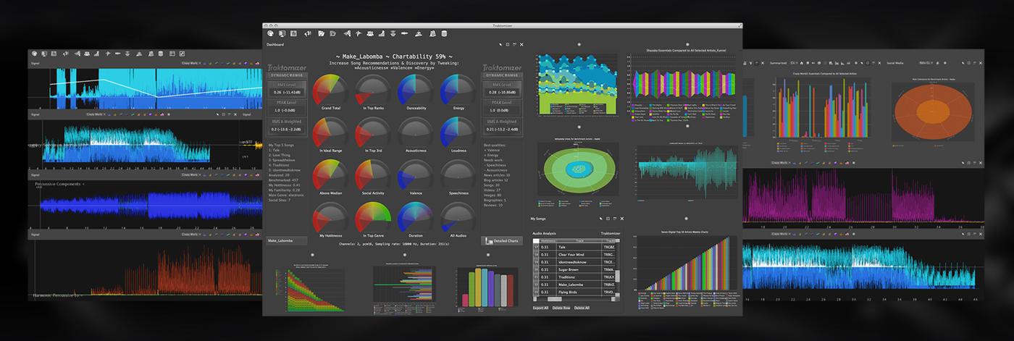Screen dimensions: 1014x341
Task: Select the Traditionz track row
Action: tap(574, 277)
